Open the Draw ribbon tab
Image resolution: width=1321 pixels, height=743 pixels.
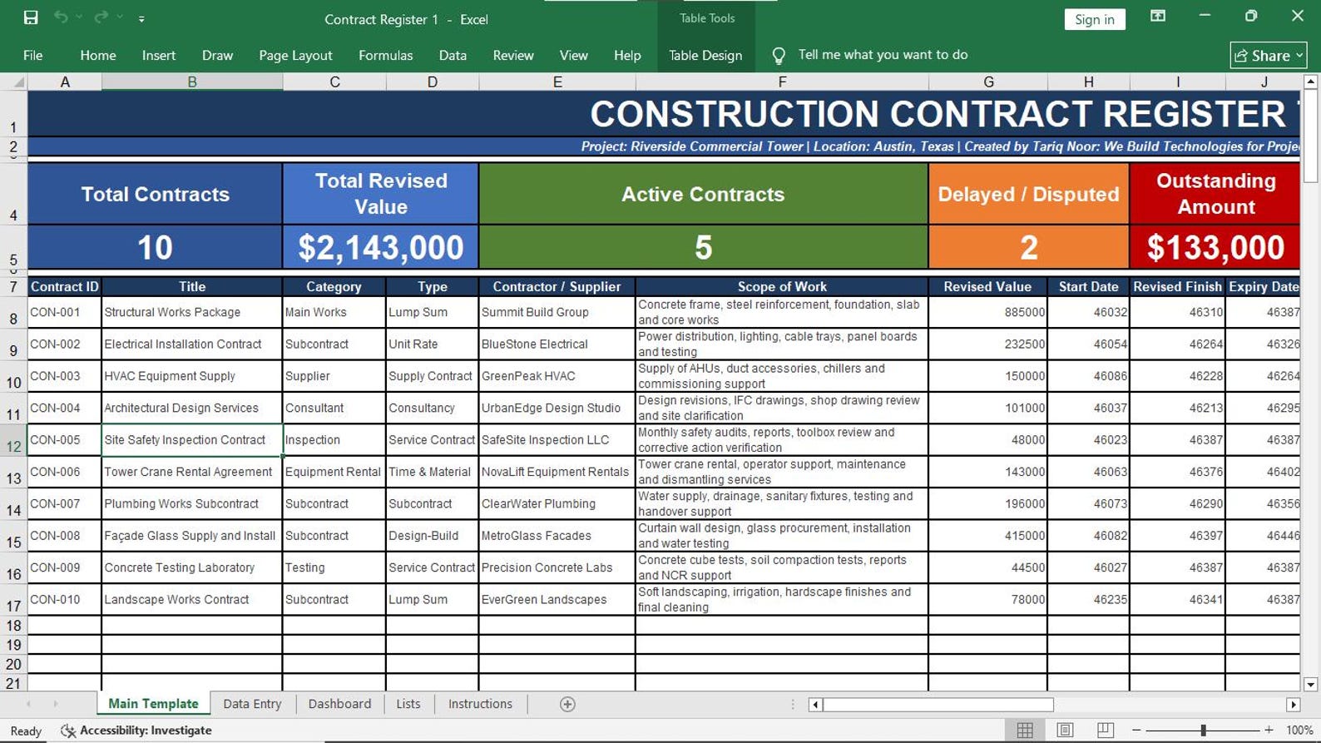(217, 55)
